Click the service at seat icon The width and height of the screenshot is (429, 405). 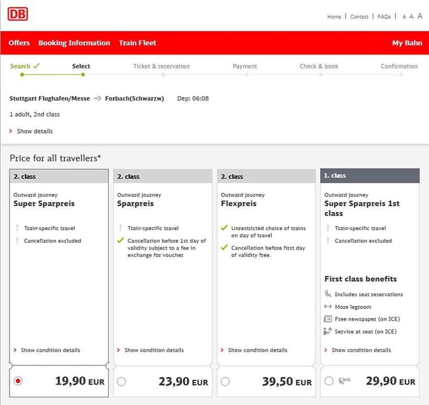(328, 331)
